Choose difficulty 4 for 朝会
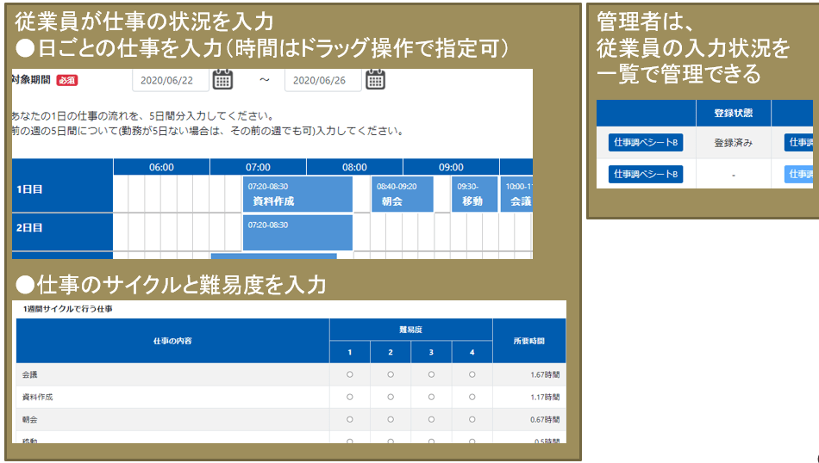This screenshot has height=463, width=819. click(x=472, y=419)
